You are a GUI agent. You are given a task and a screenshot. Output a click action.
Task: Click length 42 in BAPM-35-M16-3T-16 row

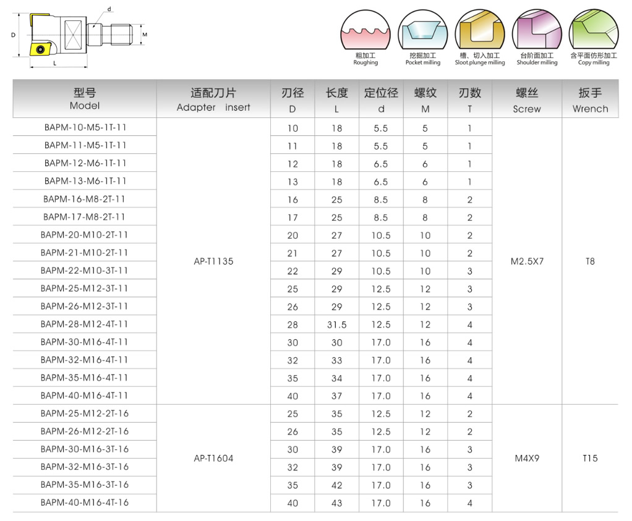(x=337, y=485)
